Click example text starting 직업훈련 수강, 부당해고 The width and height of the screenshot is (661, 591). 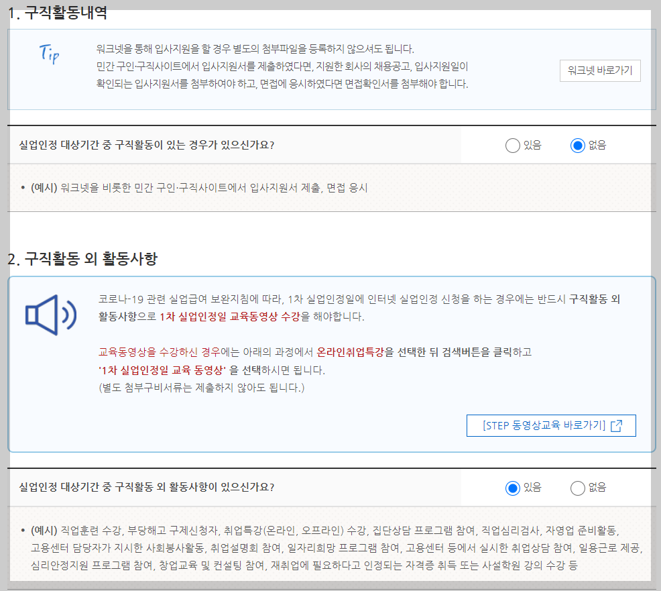coord(337,547)
